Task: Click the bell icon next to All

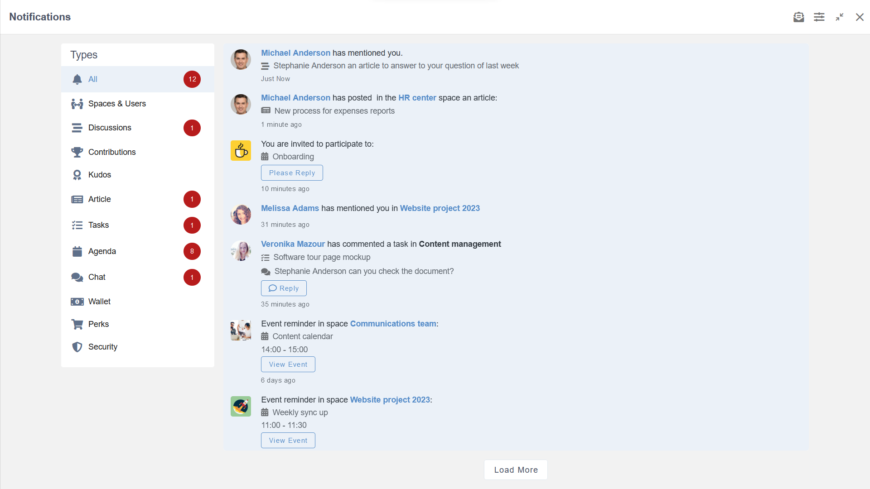Action: click(x=77, y=79)
